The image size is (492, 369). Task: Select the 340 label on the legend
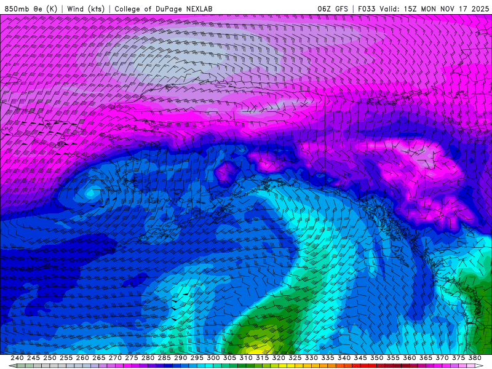[344, 358]
